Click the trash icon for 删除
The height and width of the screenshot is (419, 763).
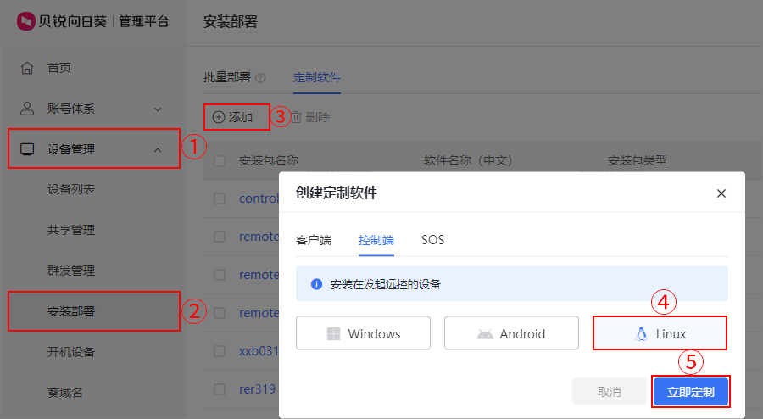tap(297, 117)
